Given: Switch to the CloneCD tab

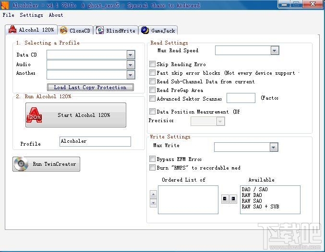Looking at the screenshot, I should (x=75, y=31).
